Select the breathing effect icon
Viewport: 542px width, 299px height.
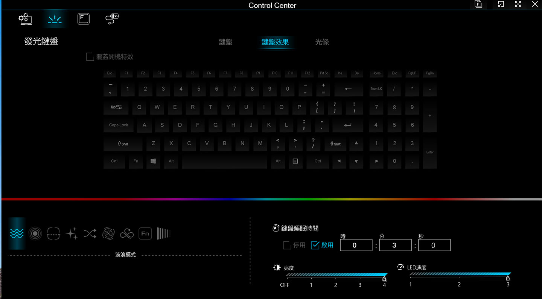point(35,233)
